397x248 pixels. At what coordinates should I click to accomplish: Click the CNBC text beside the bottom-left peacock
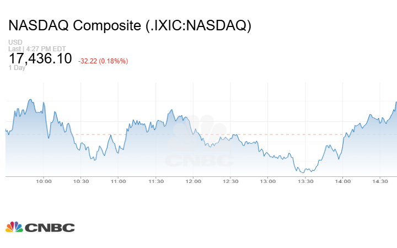(50, 228)
